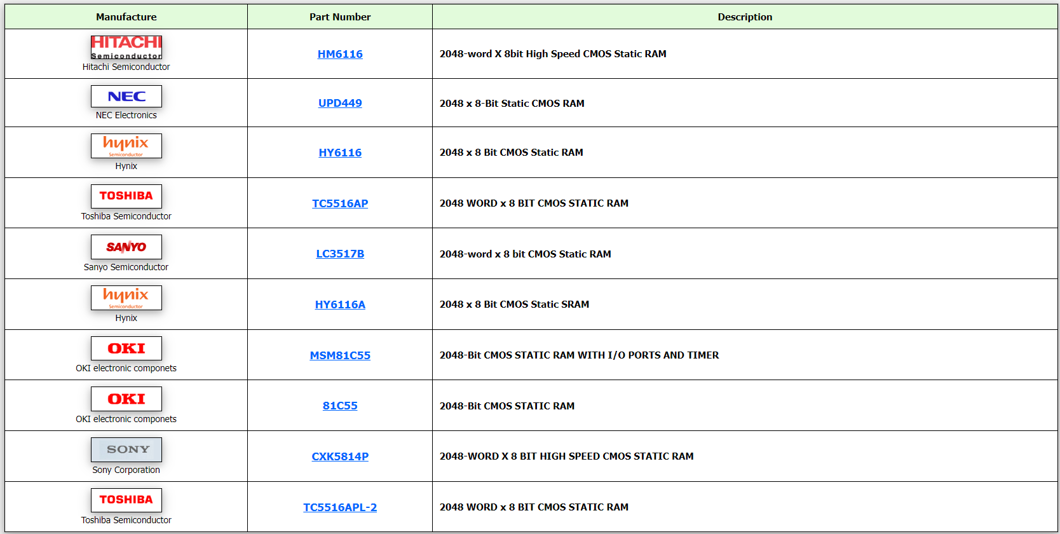Viewport: 1060px width, 534px height.
Task: Click the 'Sony Corporation' manufacturer name
Action: coord(126,470)
